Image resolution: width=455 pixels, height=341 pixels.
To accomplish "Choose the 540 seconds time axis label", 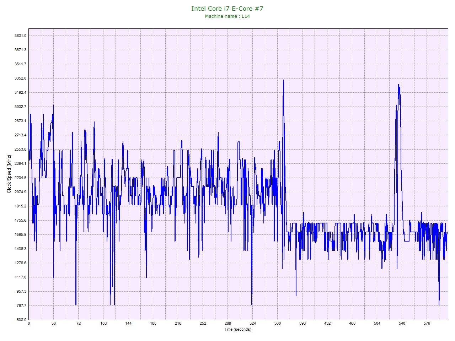I will click(x=402, y=324).
